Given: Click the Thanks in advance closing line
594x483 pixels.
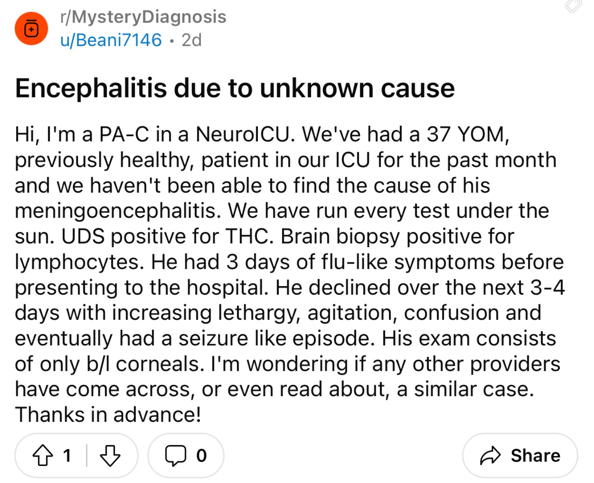Looking at the screenshot, I should [108, 415].
